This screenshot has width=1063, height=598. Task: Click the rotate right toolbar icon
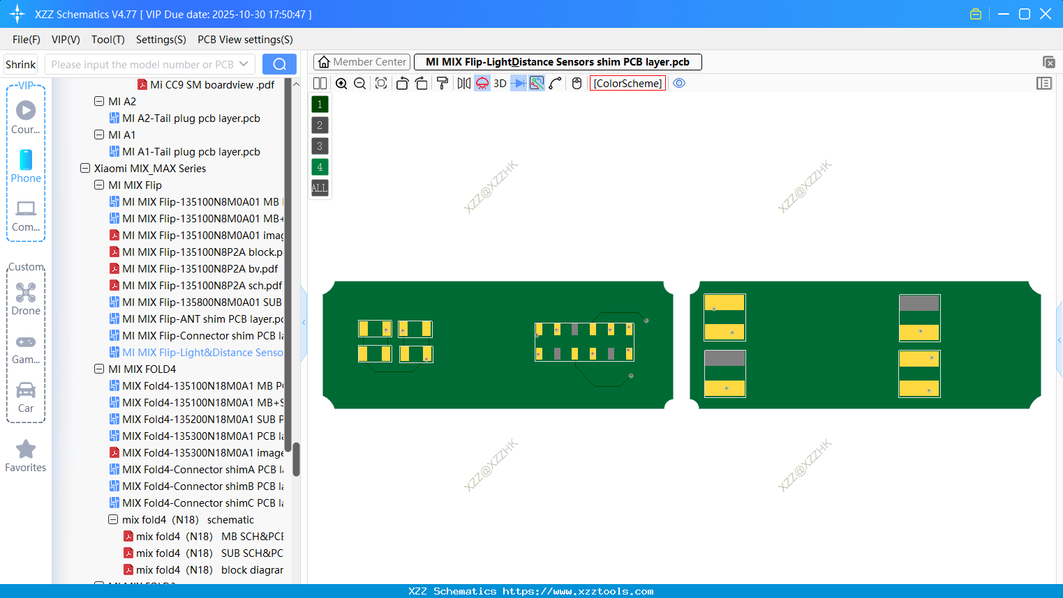(x=420, y=83)
